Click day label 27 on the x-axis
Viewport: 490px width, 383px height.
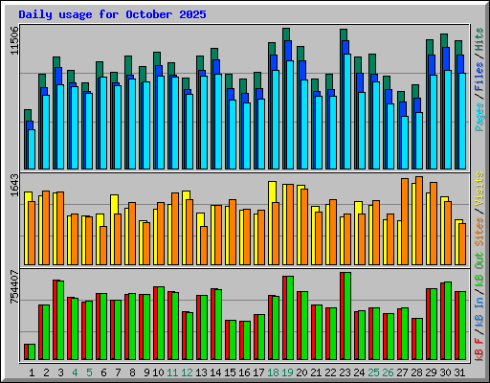(402, 372)
